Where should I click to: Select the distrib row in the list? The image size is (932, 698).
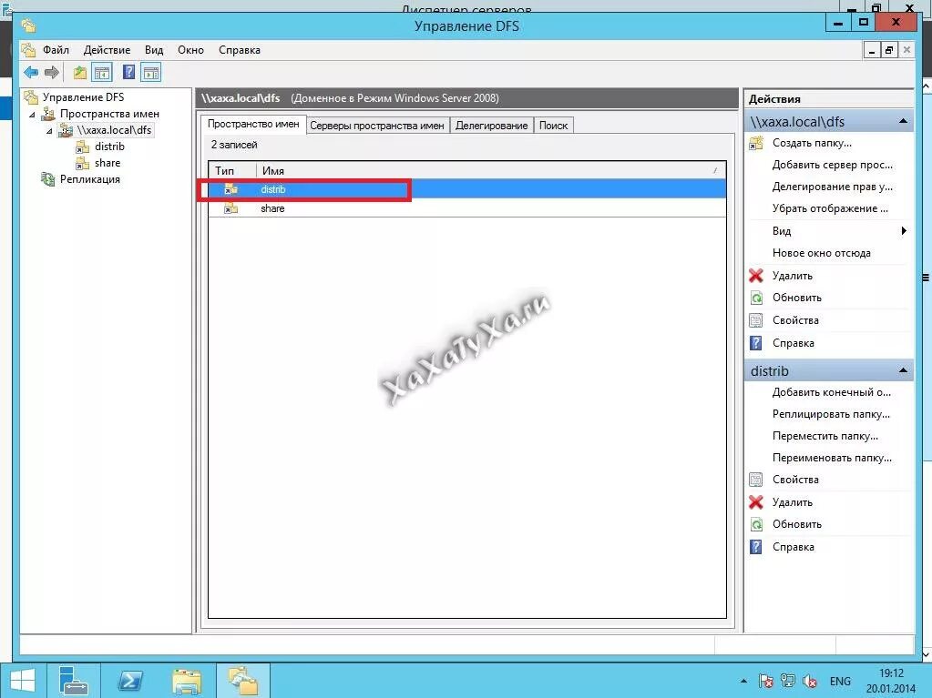467,189
